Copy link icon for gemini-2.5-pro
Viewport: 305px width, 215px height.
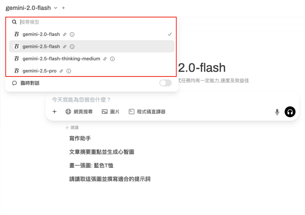pos(61,71)
